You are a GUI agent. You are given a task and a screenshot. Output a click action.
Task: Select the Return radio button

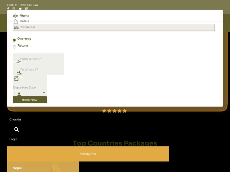(x=15, y=47)
